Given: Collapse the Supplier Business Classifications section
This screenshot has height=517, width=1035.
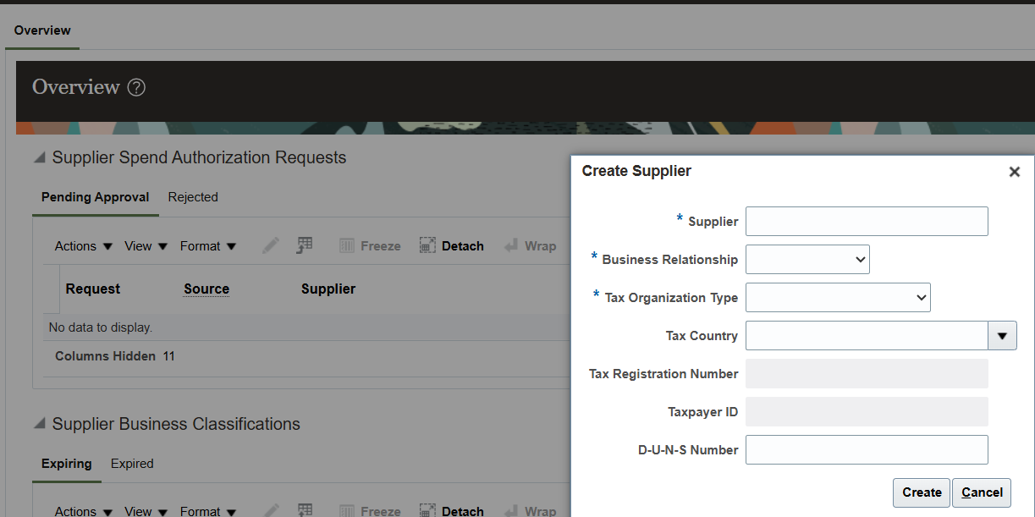Looking at the screenshot, I should [40, 425].
